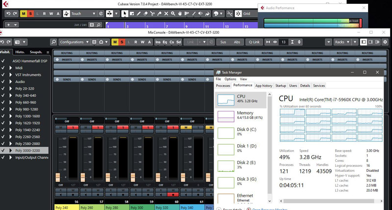Expand the Poly 340-640 group

click(x=10, y=95)
